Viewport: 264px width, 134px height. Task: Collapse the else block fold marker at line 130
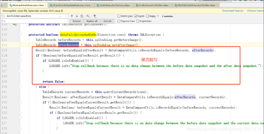[x=20, y=87]
